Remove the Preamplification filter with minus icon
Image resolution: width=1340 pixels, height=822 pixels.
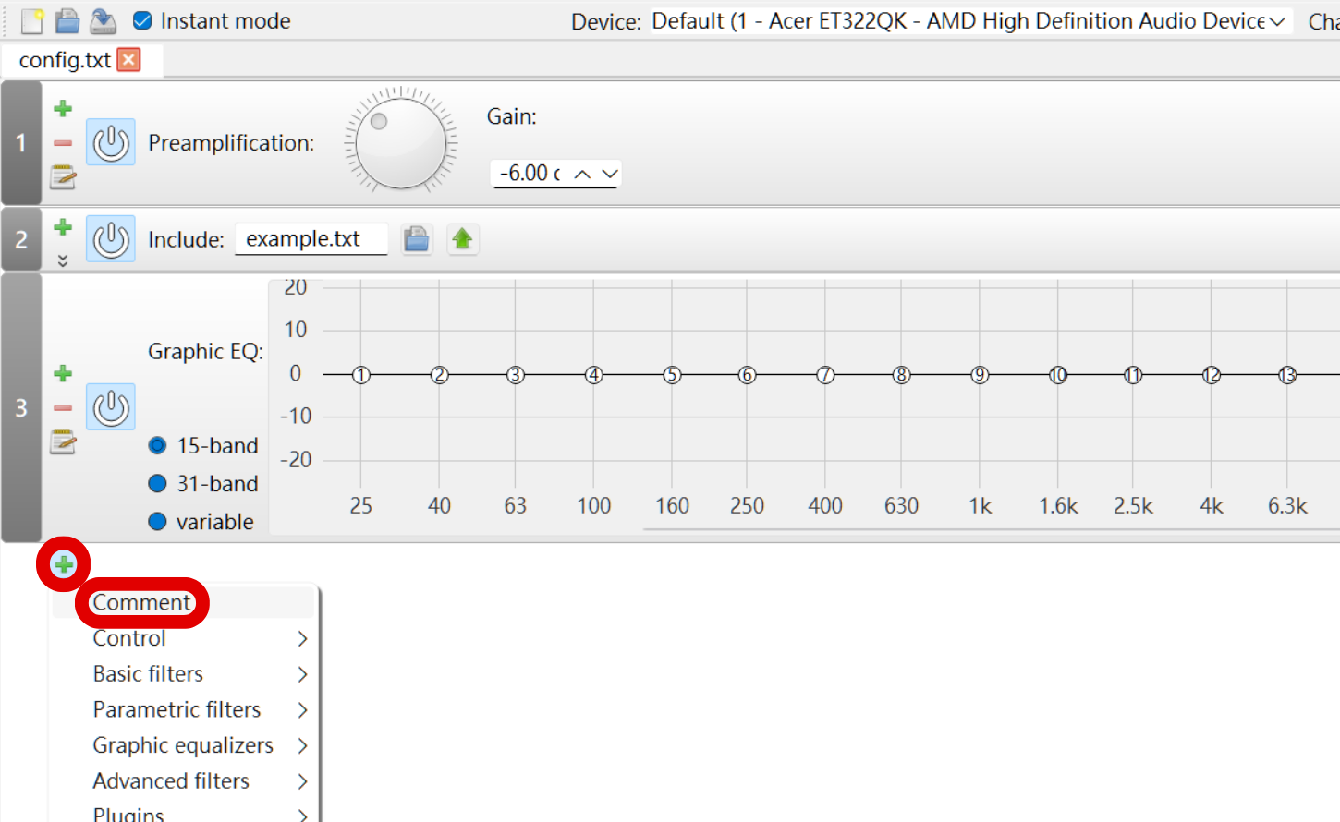point(63,143)
